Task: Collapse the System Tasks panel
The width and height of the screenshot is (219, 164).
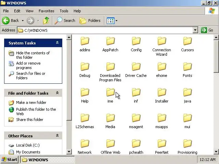Action: pos(57,43)
